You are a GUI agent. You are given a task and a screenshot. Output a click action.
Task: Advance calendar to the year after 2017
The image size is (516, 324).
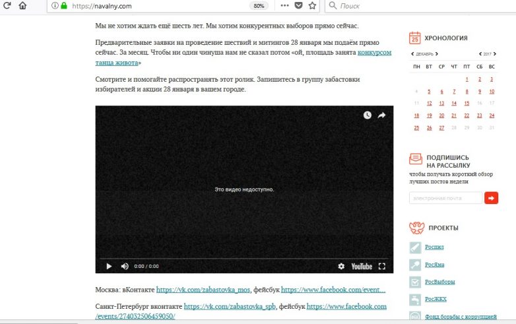tap(495, 54)
